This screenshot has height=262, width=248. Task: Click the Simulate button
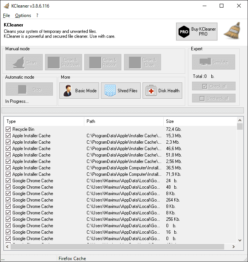[214, 62]
